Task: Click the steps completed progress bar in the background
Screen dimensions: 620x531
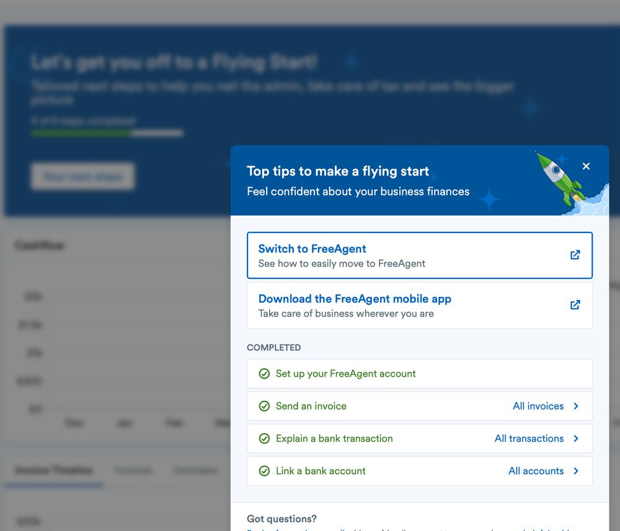Action: tap(107, 134)
